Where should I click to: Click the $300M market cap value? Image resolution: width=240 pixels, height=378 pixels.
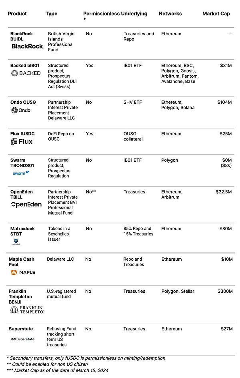(225, 291)
